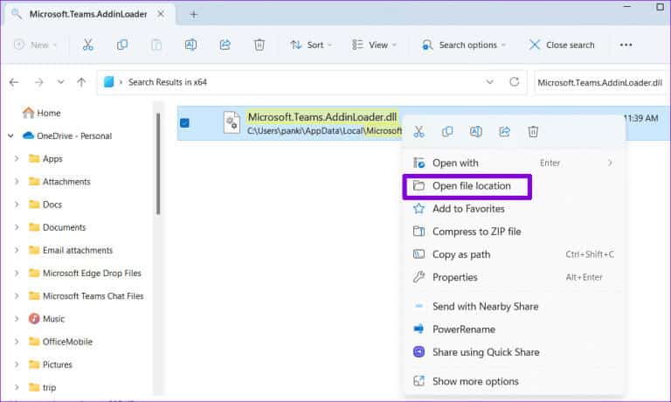
Task: Open the Sort dropdown
Action: tap(311, 45)
